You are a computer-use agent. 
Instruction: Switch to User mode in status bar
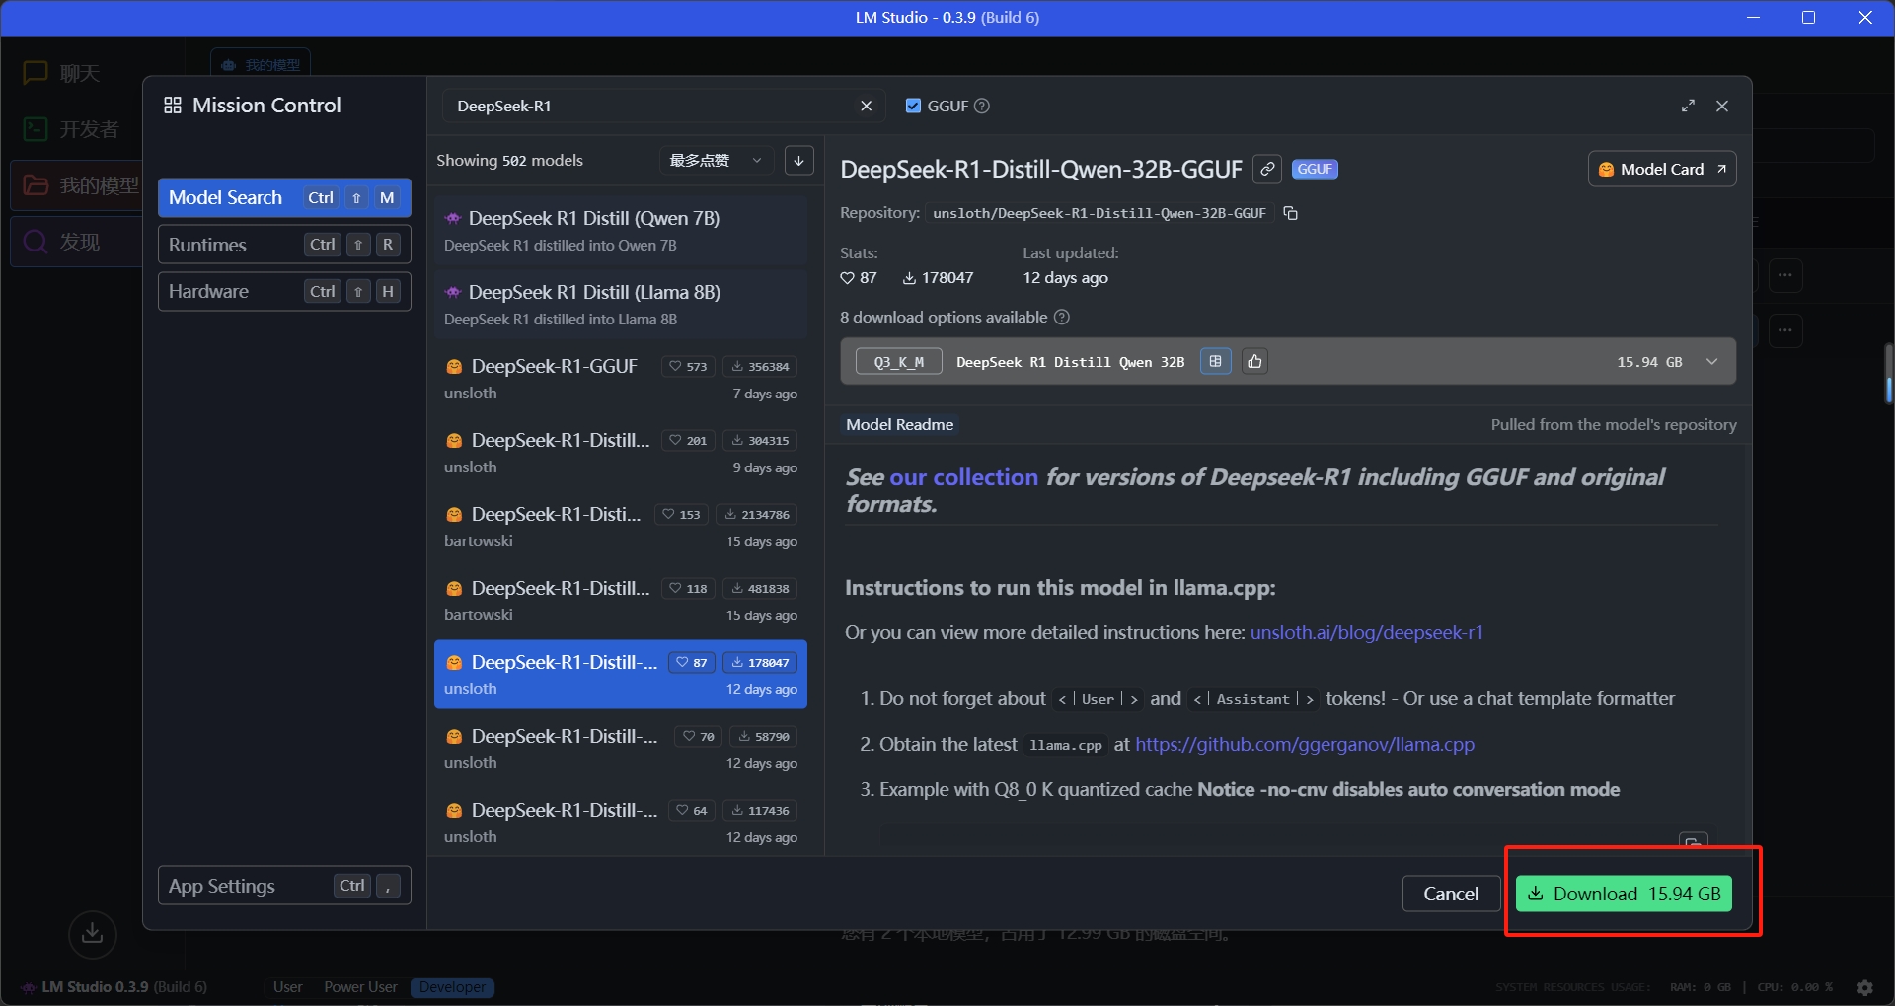click(x=288, y=987)
